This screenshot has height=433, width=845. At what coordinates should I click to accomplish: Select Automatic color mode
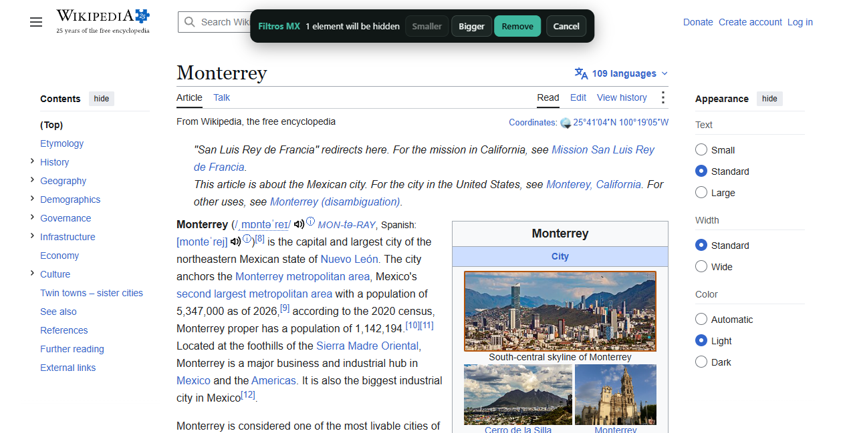[x=701, y=319]
